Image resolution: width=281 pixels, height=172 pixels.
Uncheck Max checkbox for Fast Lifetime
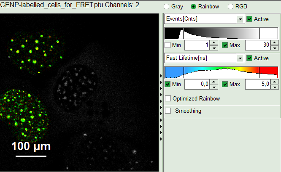point(225,85)
